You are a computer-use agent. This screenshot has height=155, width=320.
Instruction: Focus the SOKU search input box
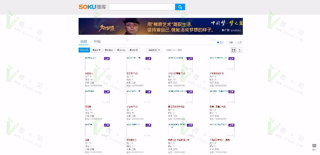142,7
